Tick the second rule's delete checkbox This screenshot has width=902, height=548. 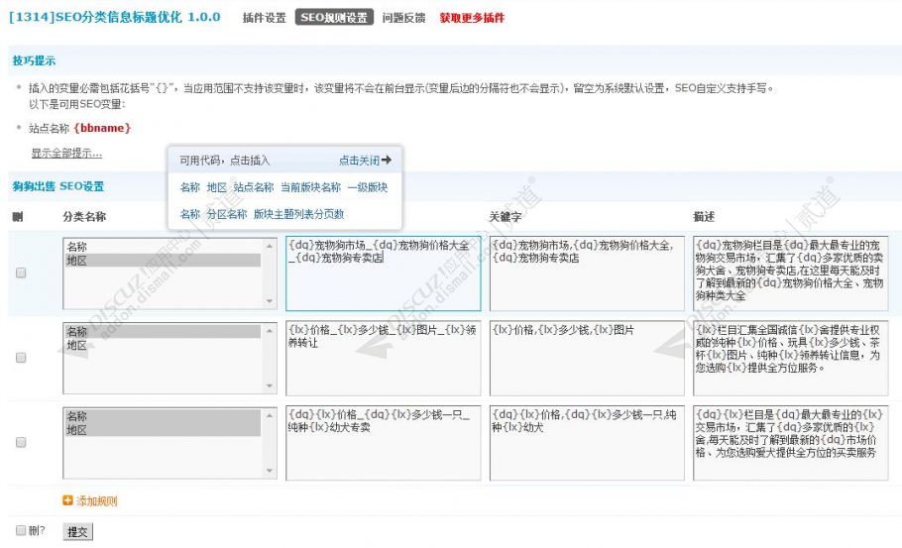21,358
